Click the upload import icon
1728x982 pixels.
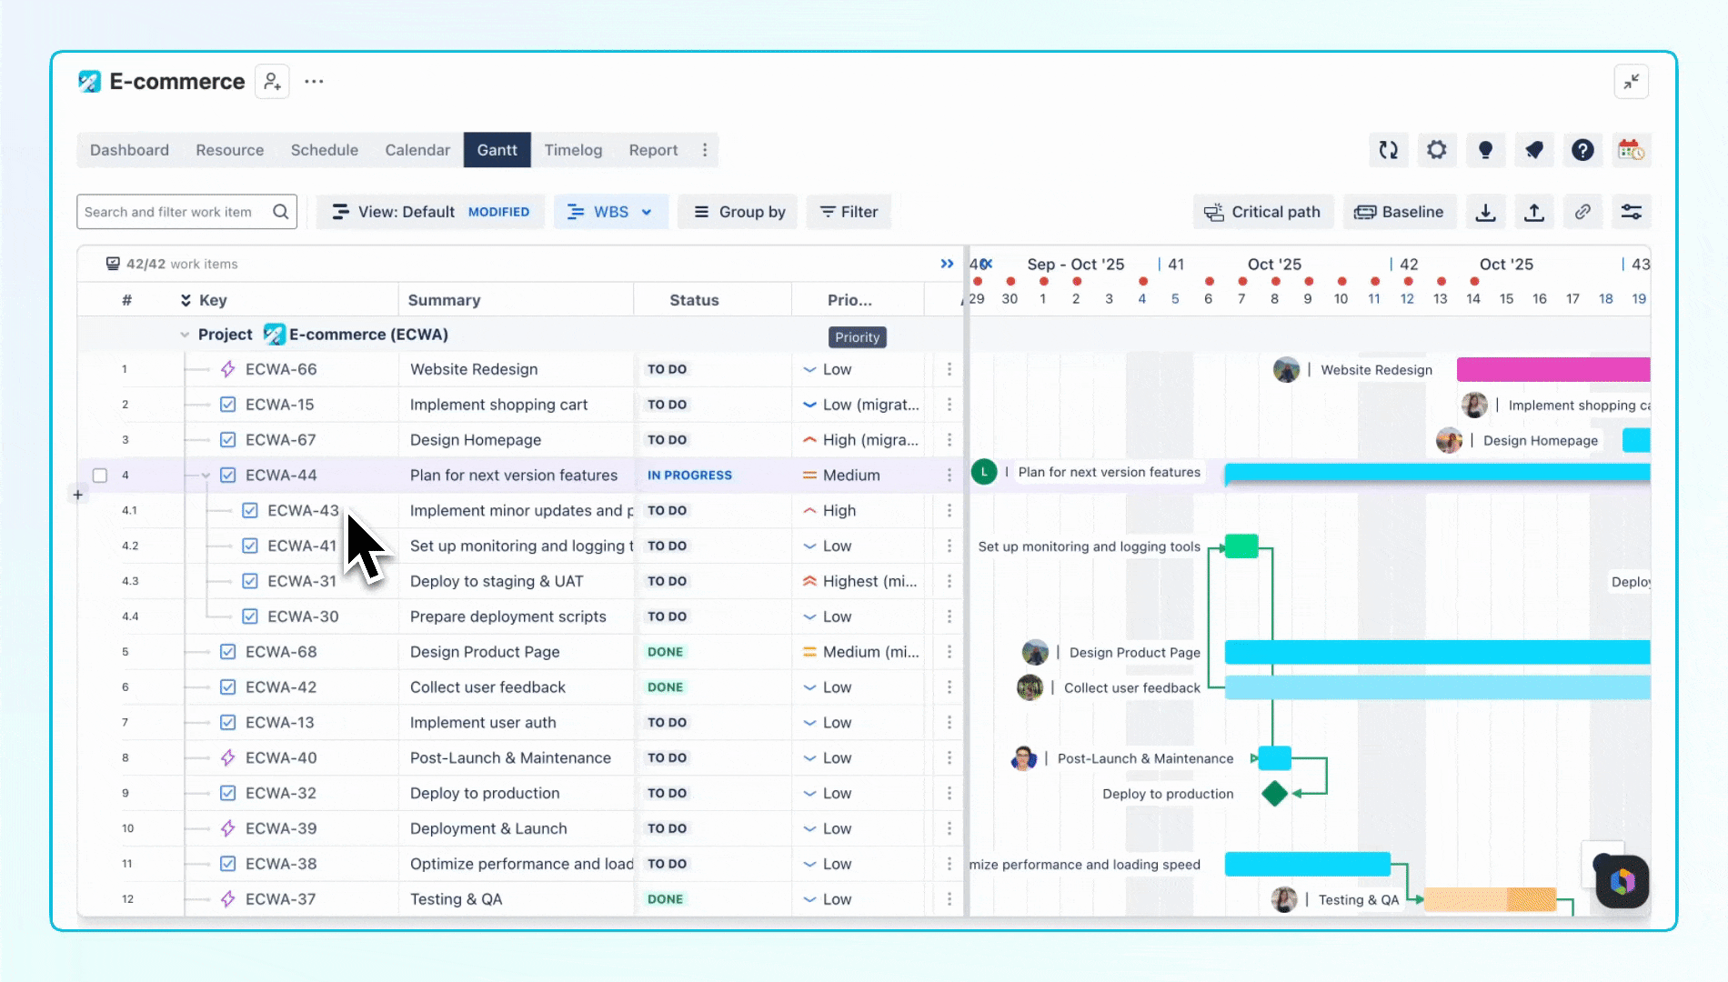(x=1534, y=212)
